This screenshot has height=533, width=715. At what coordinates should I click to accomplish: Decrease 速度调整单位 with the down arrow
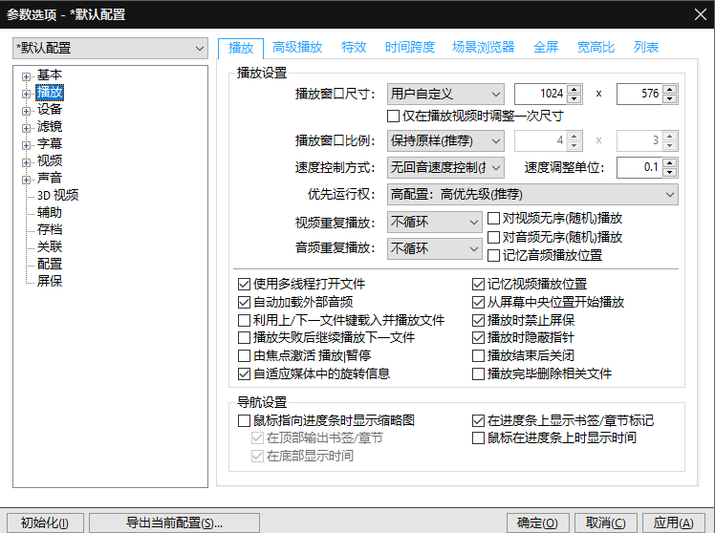click(669, 173)
